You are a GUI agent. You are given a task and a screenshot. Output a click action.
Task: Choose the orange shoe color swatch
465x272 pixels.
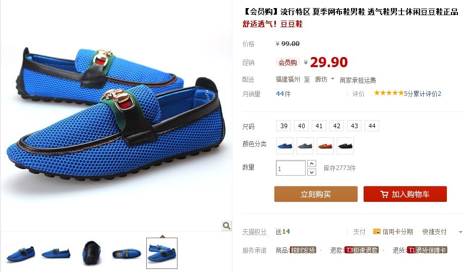click(x=325, y=146)
